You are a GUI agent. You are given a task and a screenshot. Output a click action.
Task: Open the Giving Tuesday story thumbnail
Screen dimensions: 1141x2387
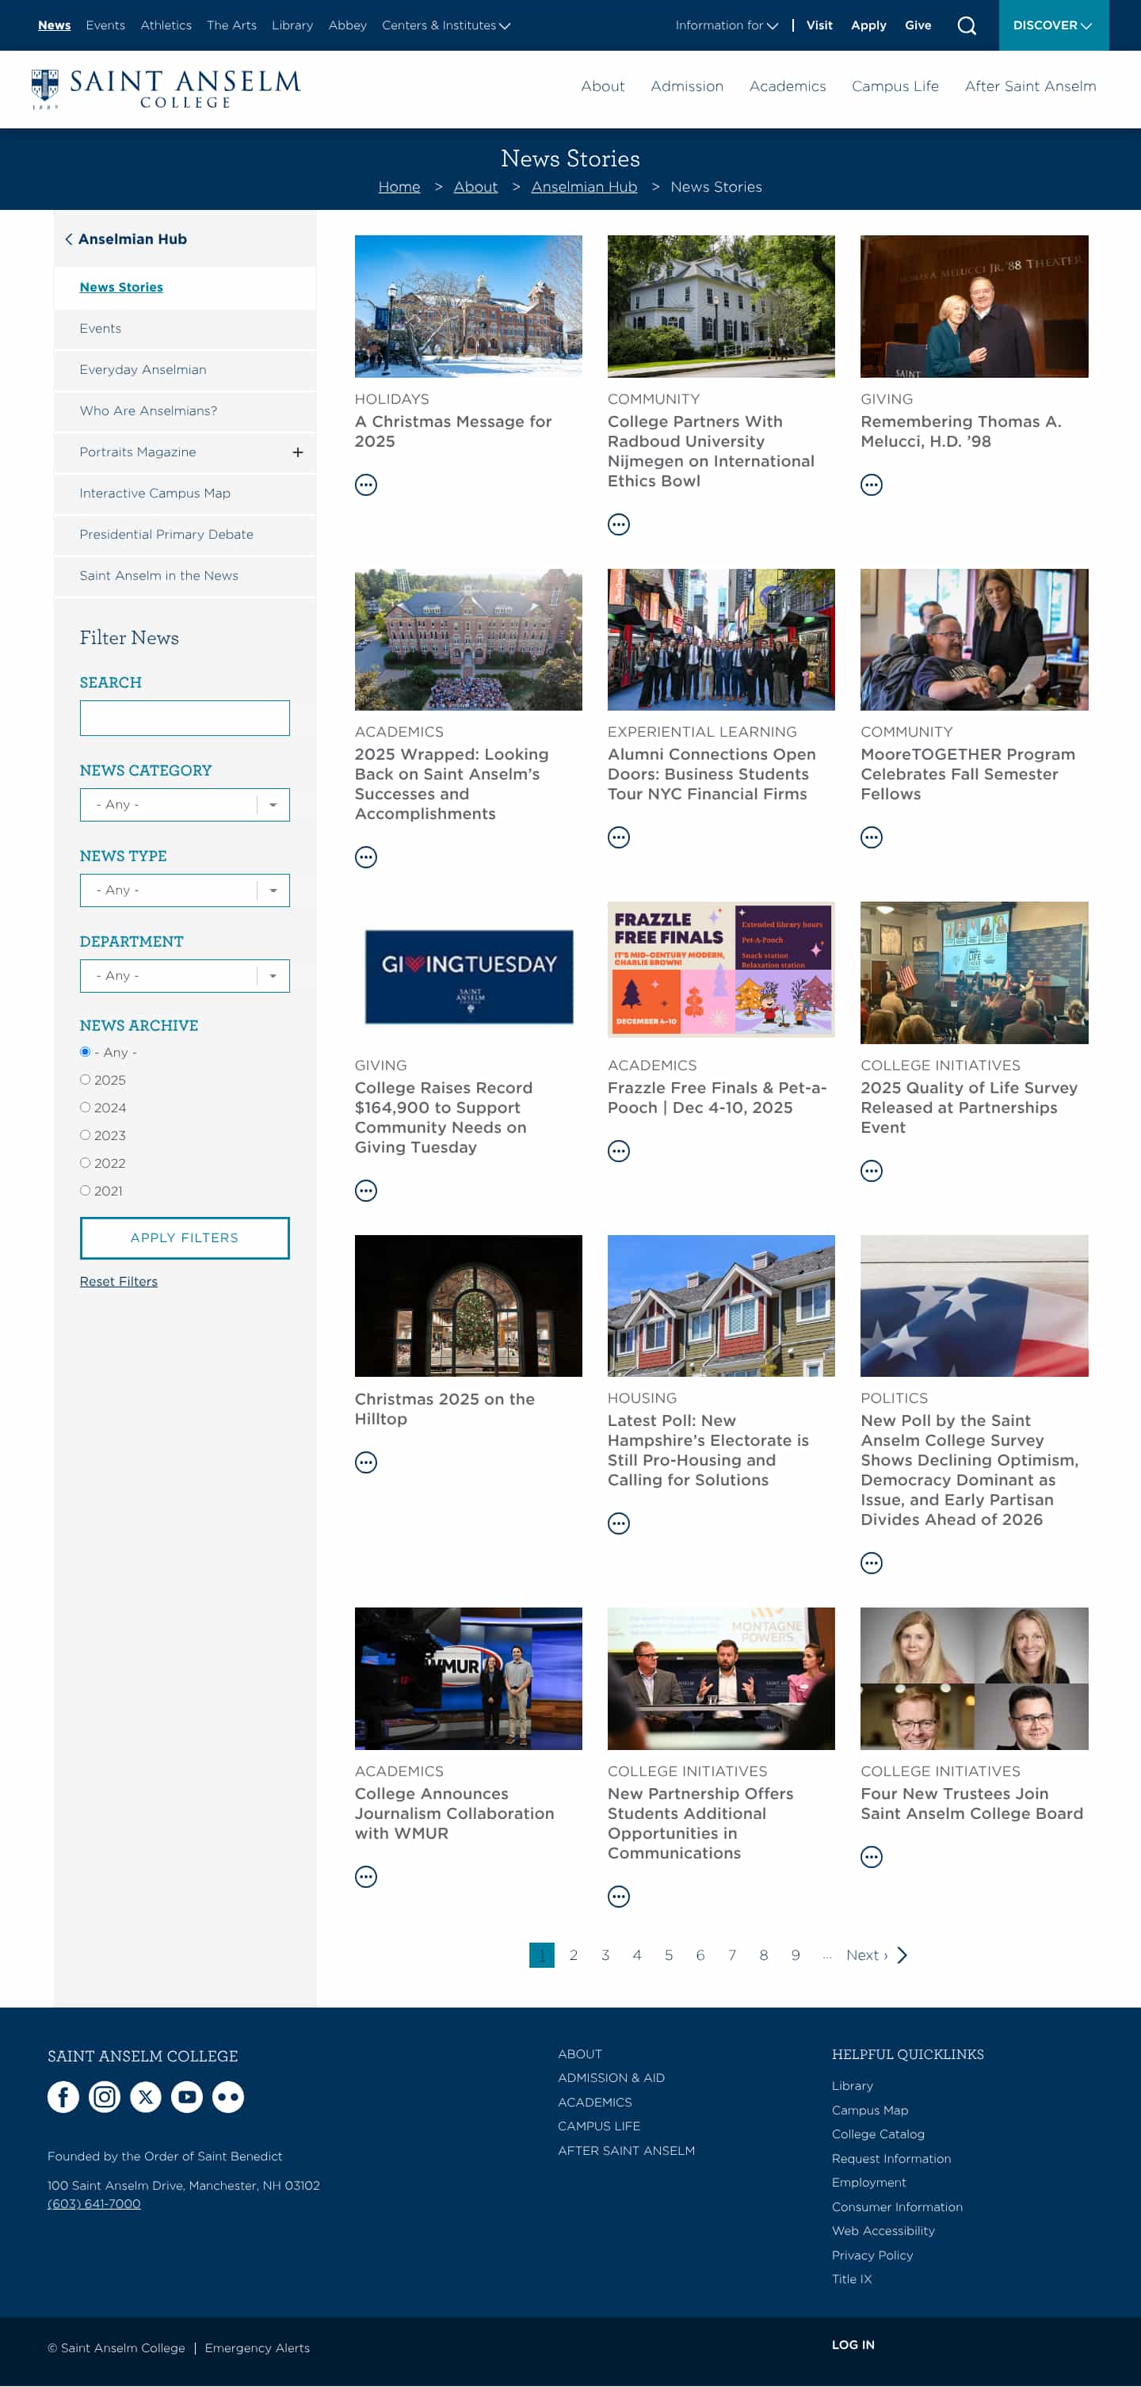(468, 973)
